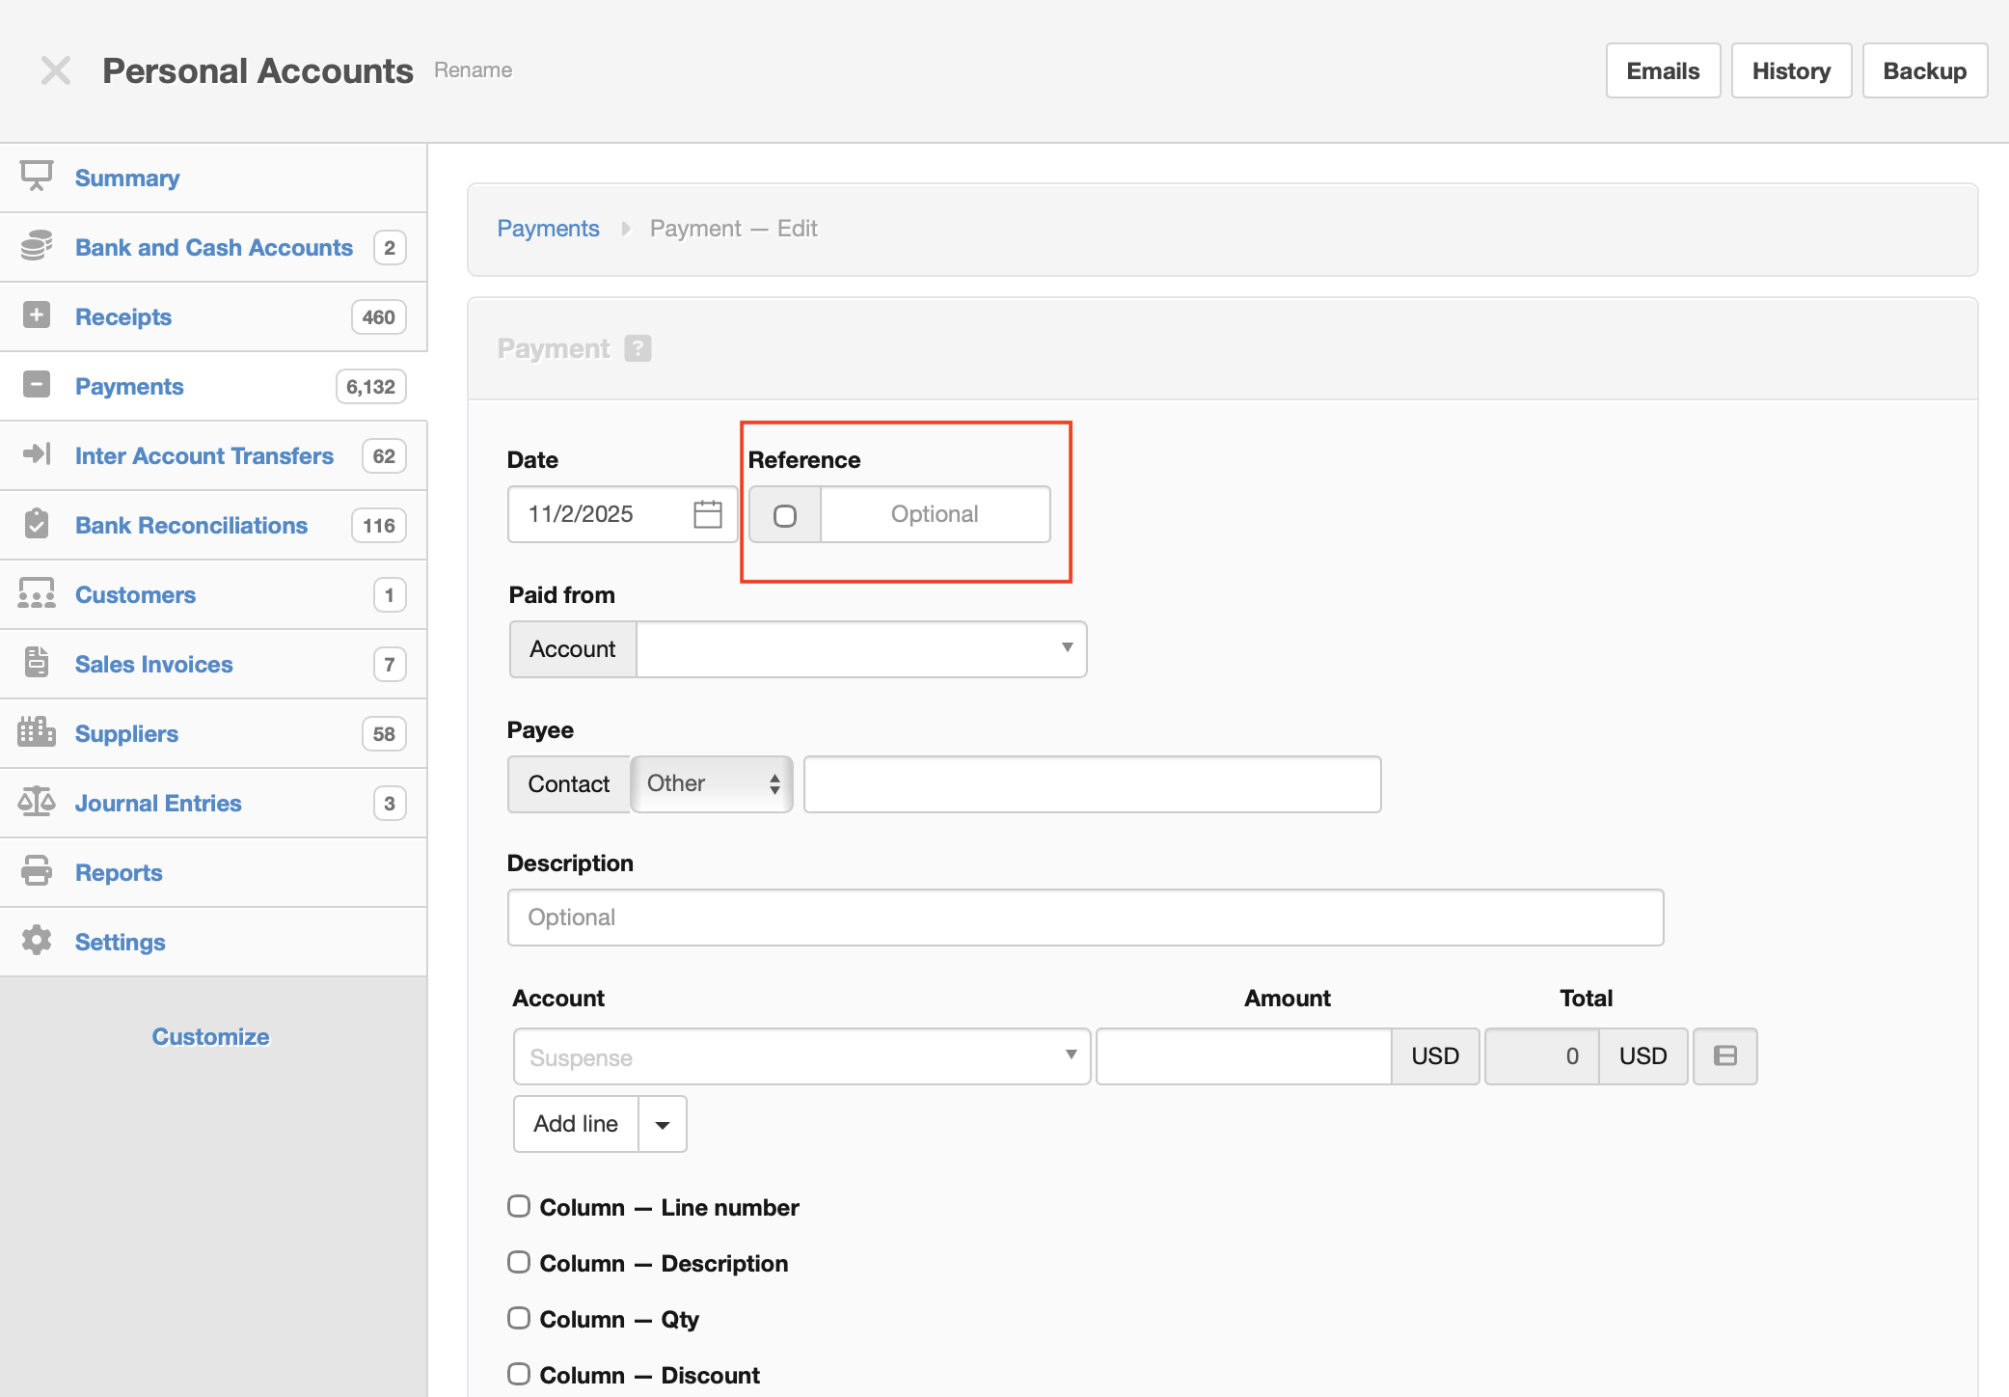The image size is (2009, 1397).
Task: Open the Paid from account dropdown
Action: pos(860,649)
